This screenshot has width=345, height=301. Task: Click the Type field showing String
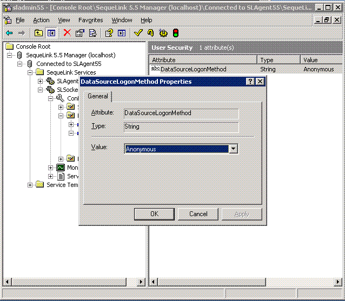181,126
